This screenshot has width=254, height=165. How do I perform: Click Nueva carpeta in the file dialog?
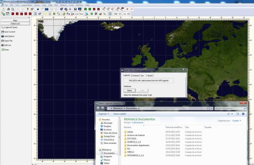click(120, 114)
